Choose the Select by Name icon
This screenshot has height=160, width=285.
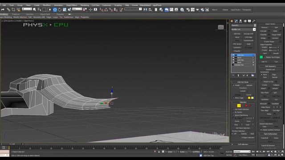pos(39,10)
